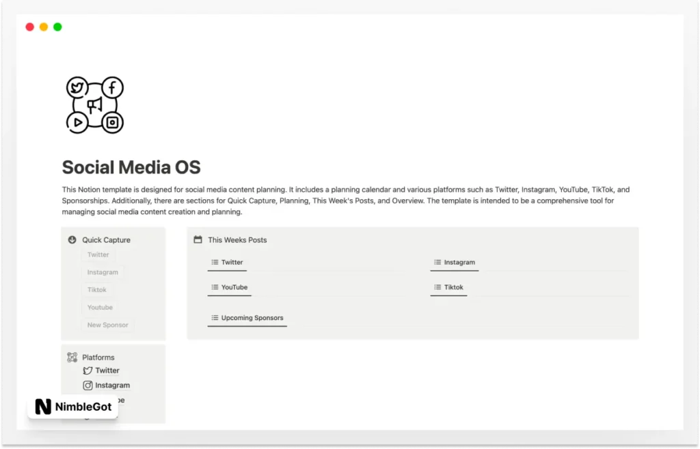
Task: Click the NimbleGot logo icon
Action: tap(44, 407)
